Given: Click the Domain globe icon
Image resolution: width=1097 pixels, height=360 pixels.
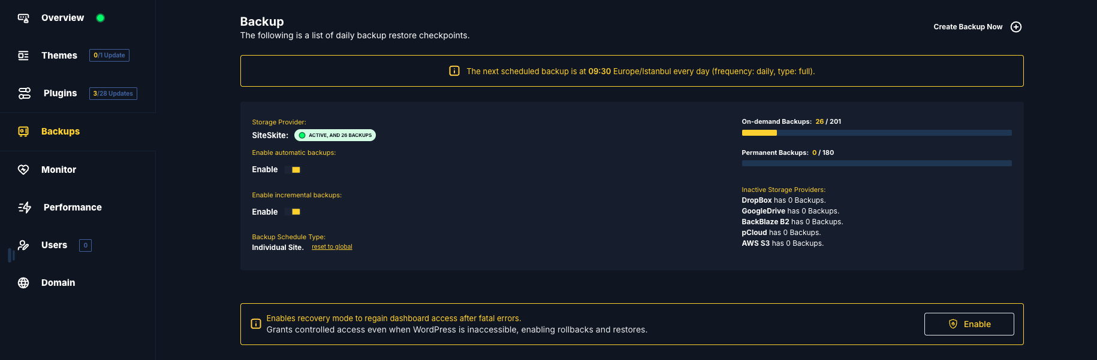Looking at the screenshot, I should [23, 283].
